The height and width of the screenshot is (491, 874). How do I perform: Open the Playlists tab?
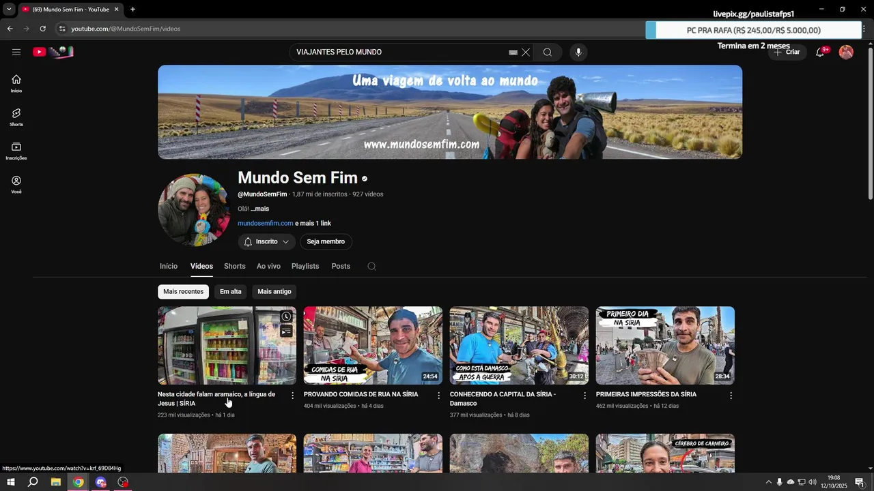click(305, 267)
